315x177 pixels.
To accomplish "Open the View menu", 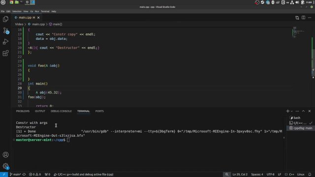I will [26, 11].
